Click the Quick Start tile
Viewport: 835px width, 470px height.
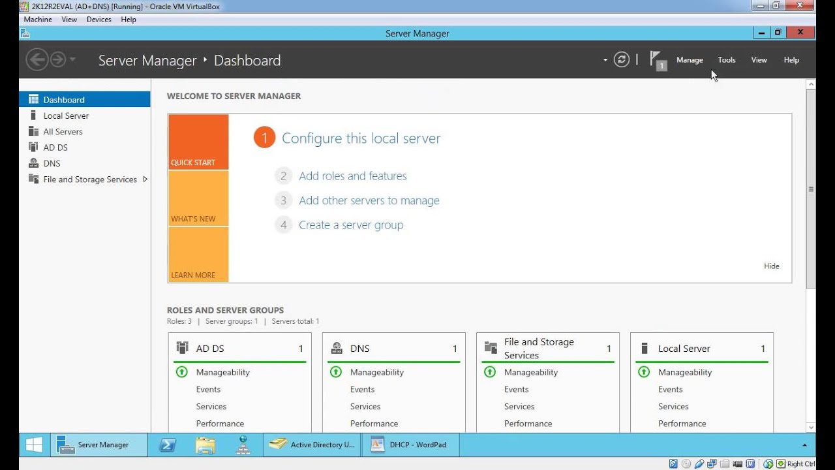[198, 142]
